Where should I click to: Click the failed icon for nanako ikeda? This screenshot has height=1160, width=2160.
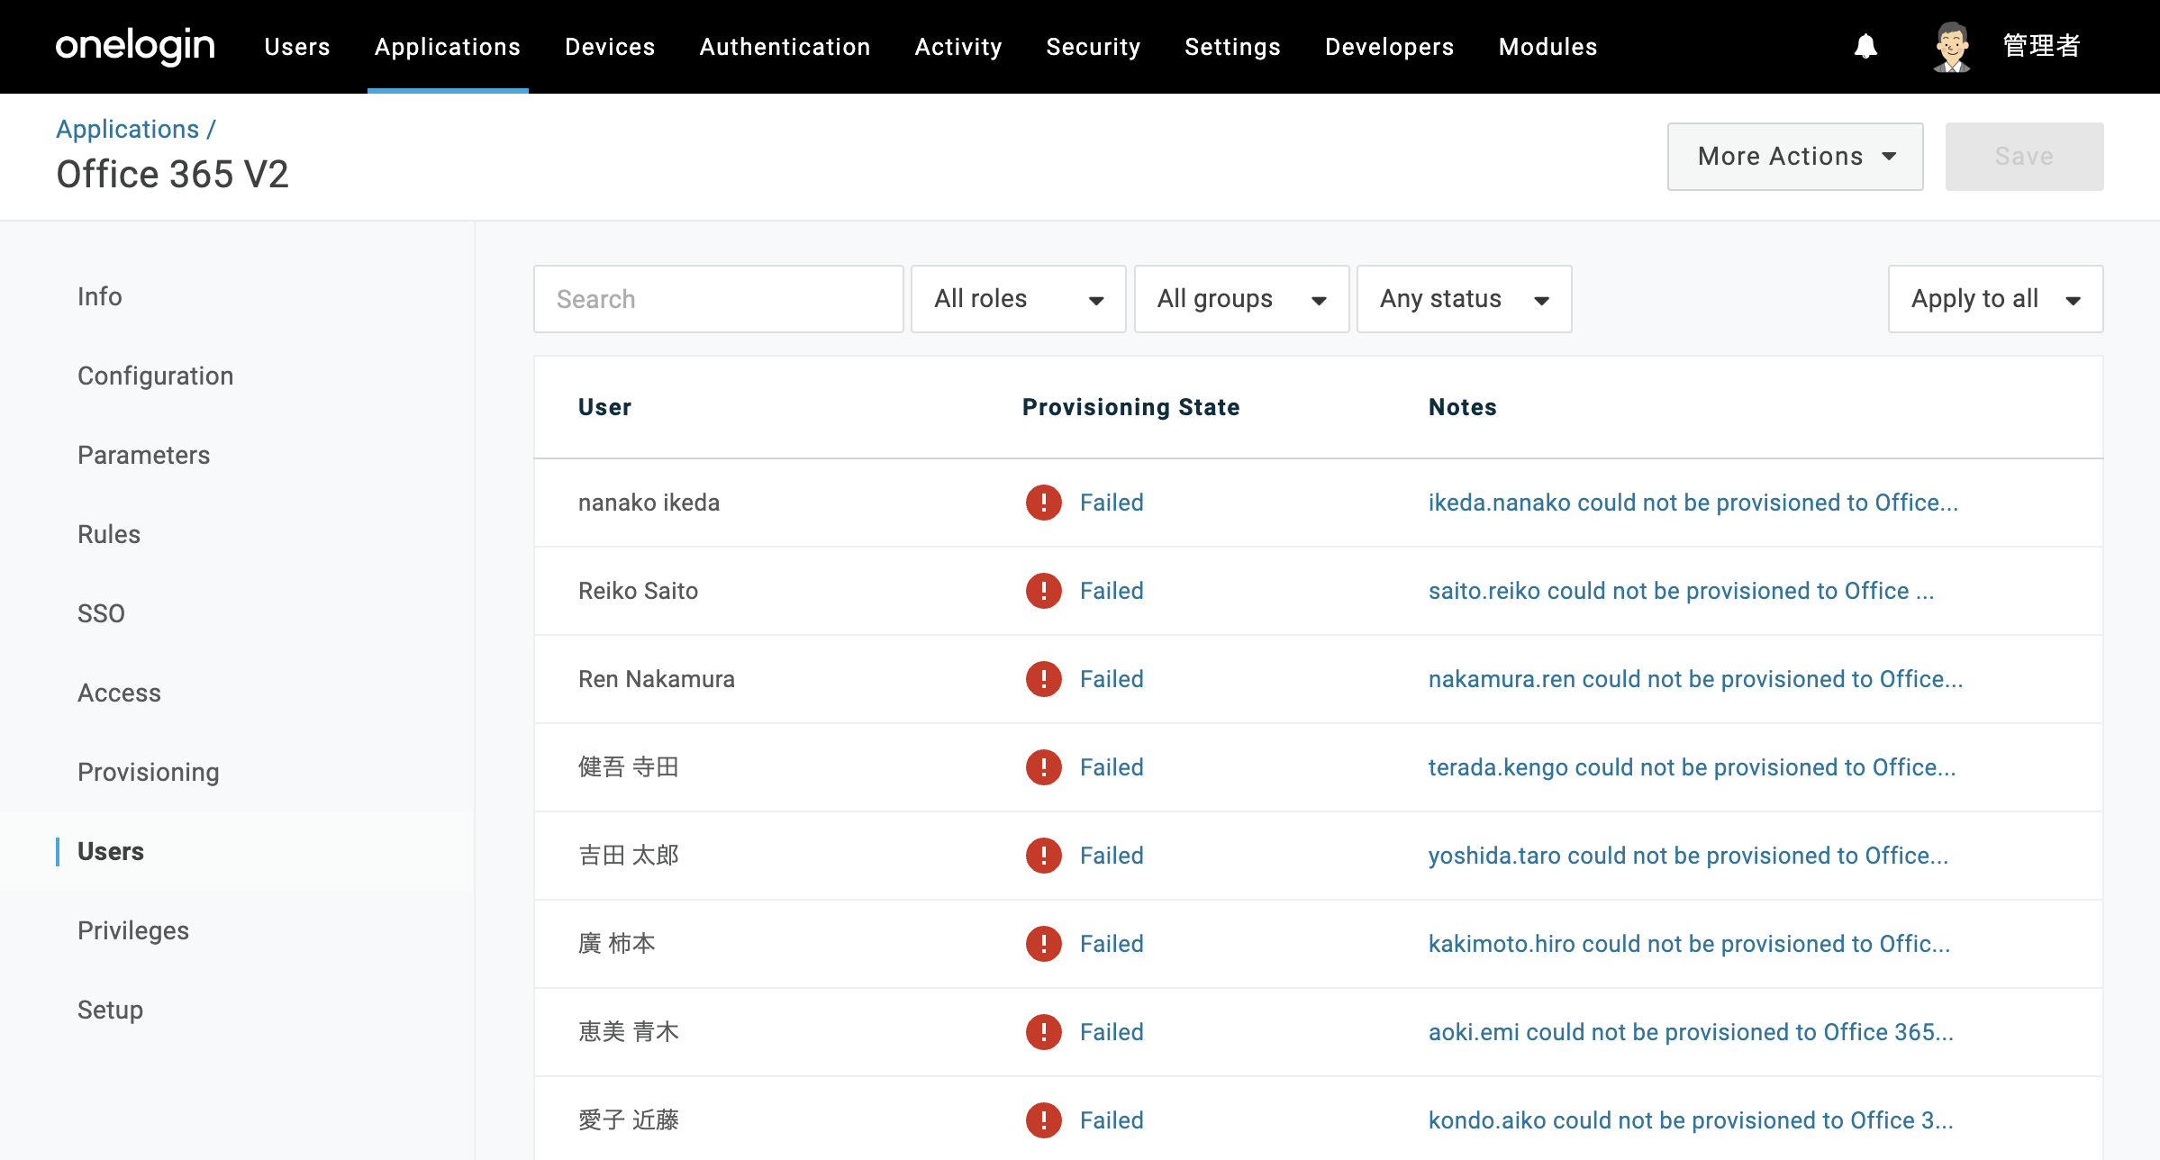(x=1043, y=503)
